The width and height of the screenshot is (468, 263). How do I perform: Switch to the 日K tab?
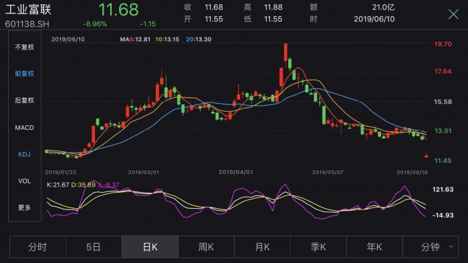tap(150, 247)
